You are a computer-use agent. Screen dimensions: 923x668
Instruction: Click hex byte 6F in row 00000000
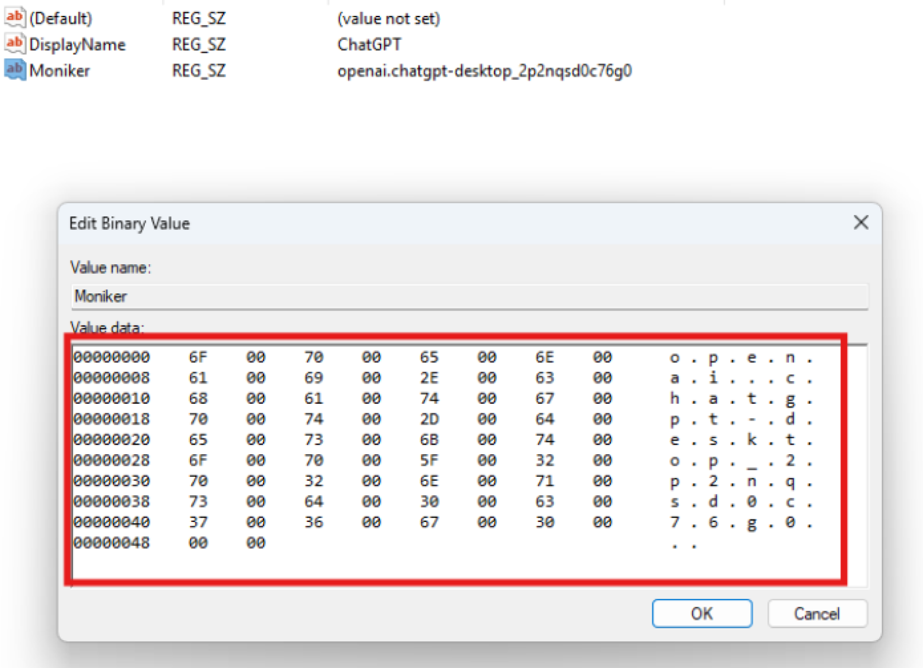coord(198,357)
